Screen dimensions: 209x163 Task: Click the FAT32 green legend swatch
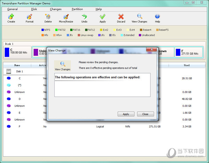pos(56,30)
